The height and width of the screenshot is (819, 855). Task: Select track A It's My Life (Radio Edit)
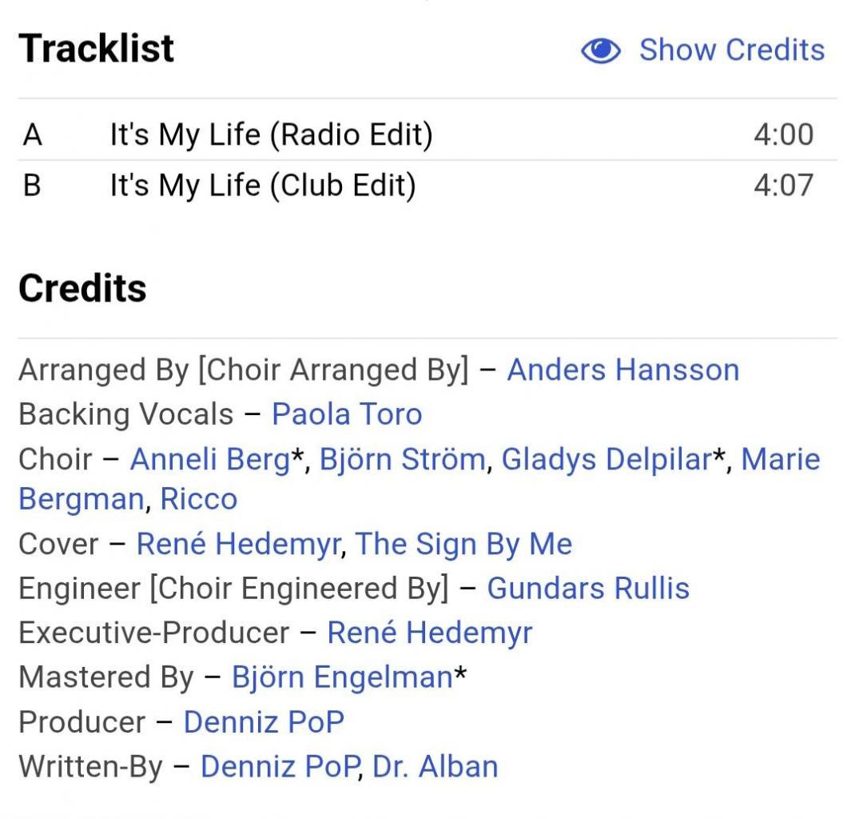(x=271, y=134)
